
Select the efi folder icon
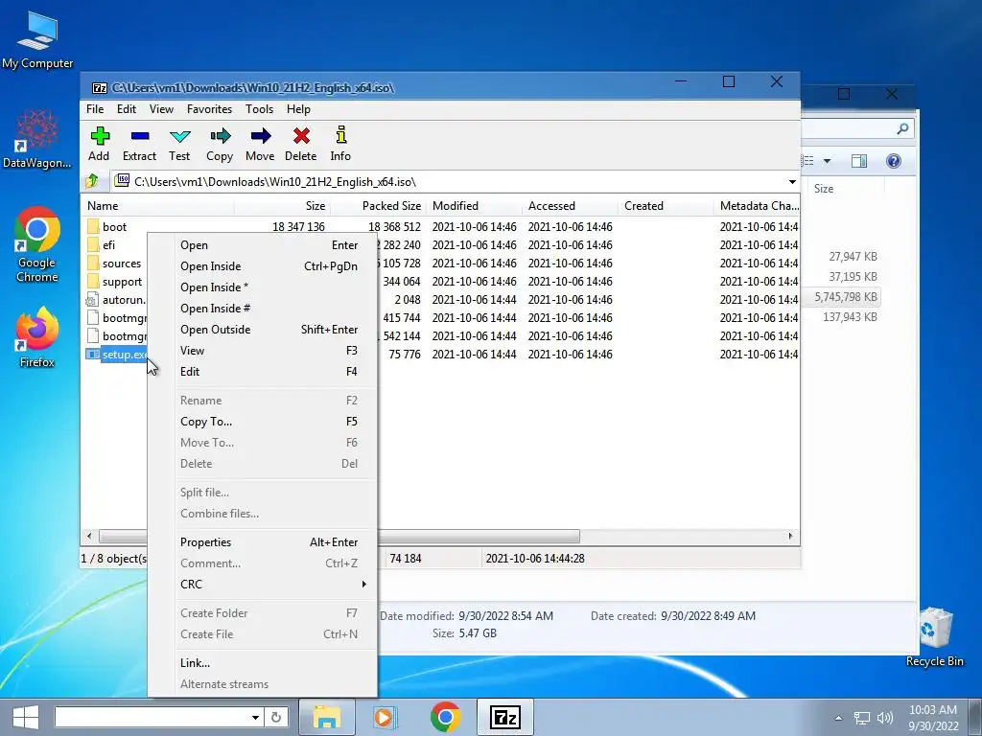click(x=93, y=244)
